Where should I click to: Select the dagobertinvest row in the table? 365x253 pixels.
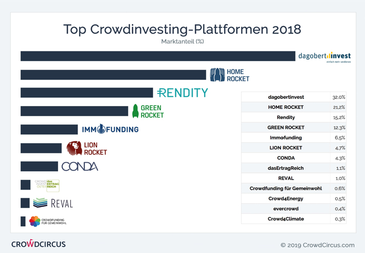[286, 97]
